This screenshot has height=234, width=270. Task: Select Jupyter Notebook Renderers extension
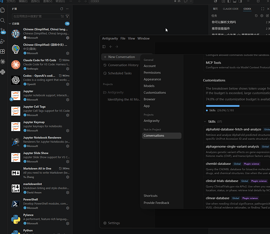[x=40, y=142]
